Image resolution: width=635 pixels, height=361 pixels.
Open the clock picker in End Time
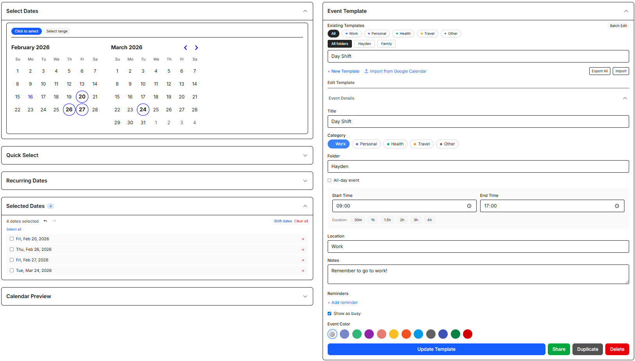pyautogui.click(x=617, y=206)
